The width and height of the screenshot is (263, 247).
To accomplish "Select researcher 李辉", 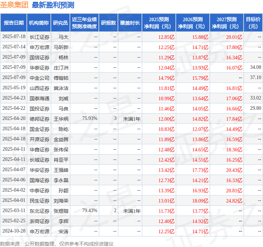I will [x=64, y=221].
